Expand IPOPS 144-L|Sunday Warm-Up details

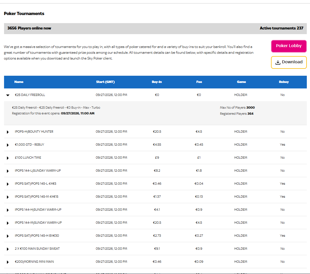(x=8, y=171)
